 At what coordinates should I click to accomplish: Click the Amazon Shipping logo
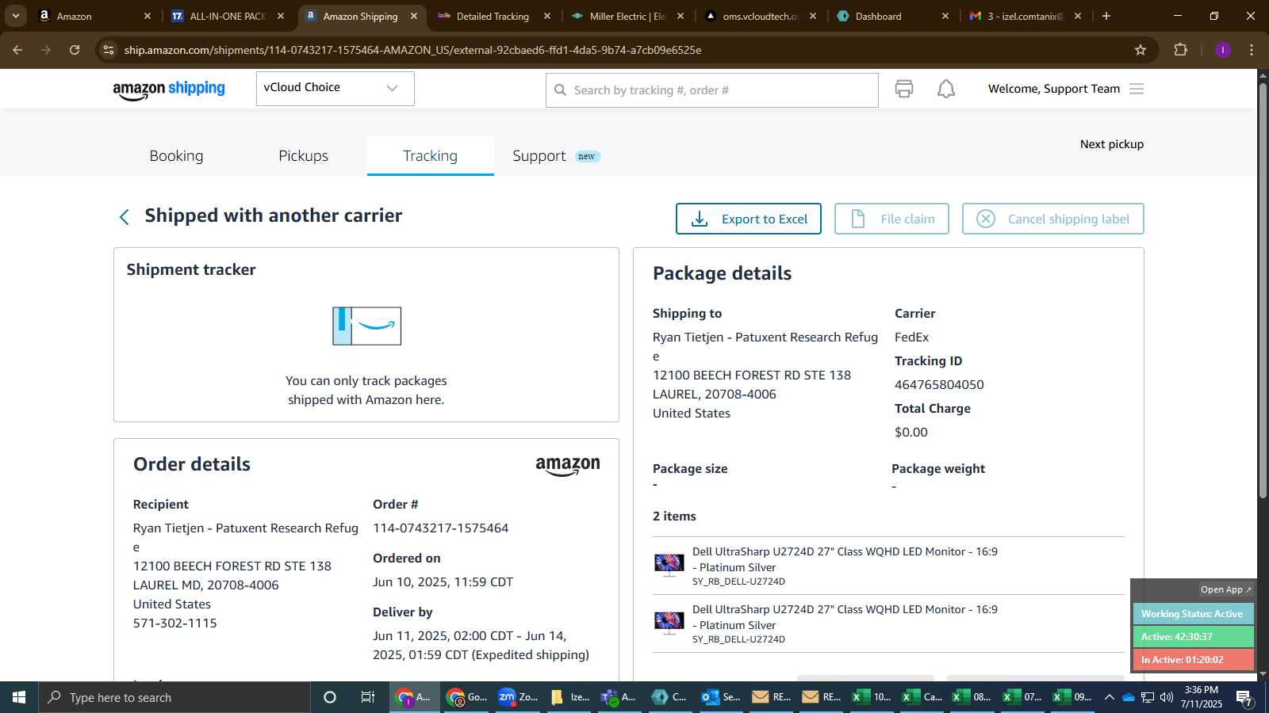click(x=169, y=90)
